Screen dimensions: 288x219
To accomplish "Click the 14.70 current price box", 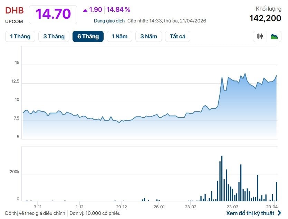I will 53,14.
